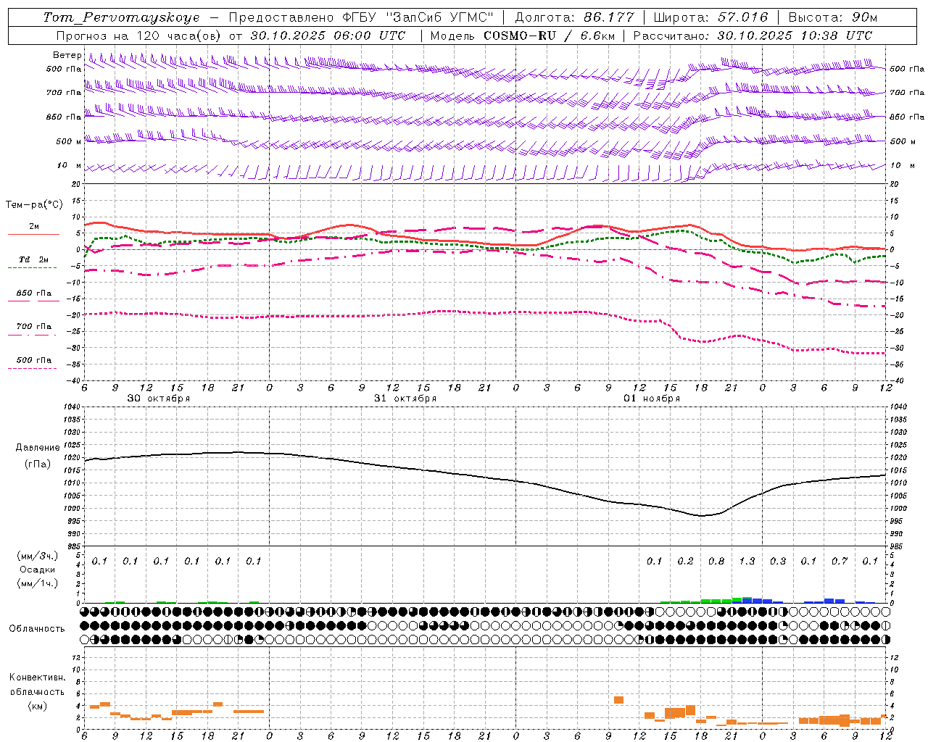928x742 pixels.
Task: Click the Давление pressure panel label
Action: click(x=37, y=448)
